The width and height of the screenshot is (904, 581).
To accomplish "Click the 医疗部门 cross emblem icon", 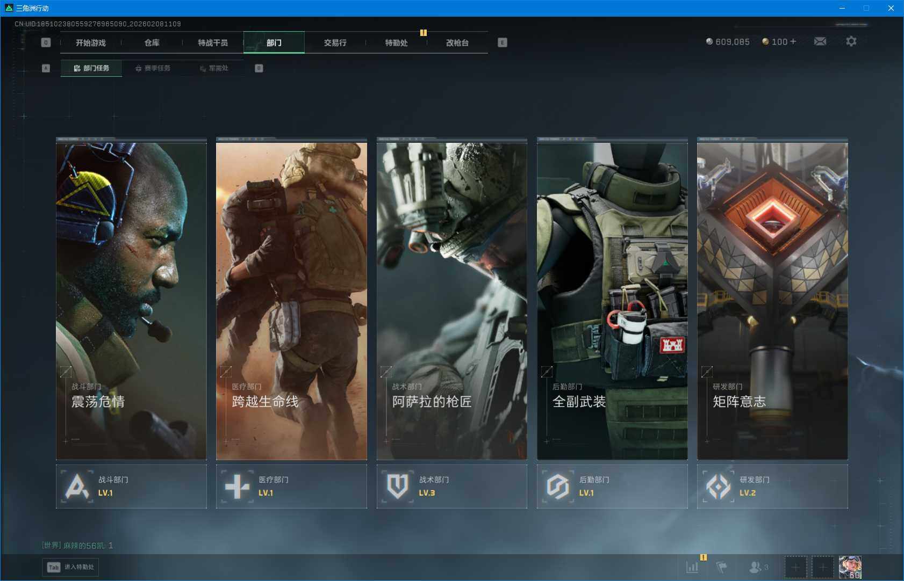I will (237, 486).
